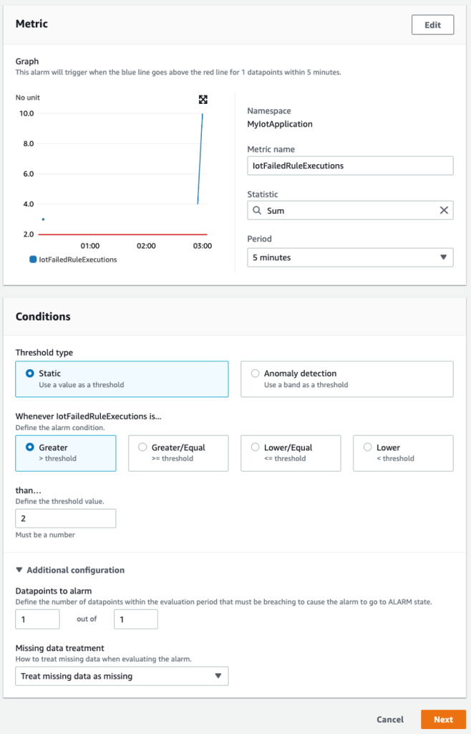Open the Period dropdown

click(x=351, y=256)
